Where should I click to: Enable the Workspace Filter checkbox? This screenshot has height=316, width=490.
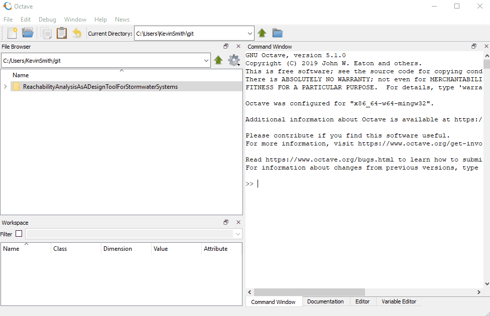19,234
